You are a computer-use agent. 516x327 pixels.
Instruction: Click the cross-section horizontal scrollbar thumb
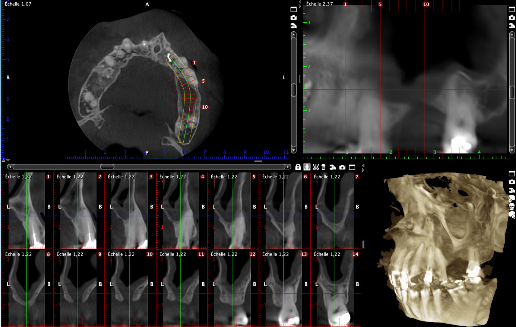click(x=107, y=166)
